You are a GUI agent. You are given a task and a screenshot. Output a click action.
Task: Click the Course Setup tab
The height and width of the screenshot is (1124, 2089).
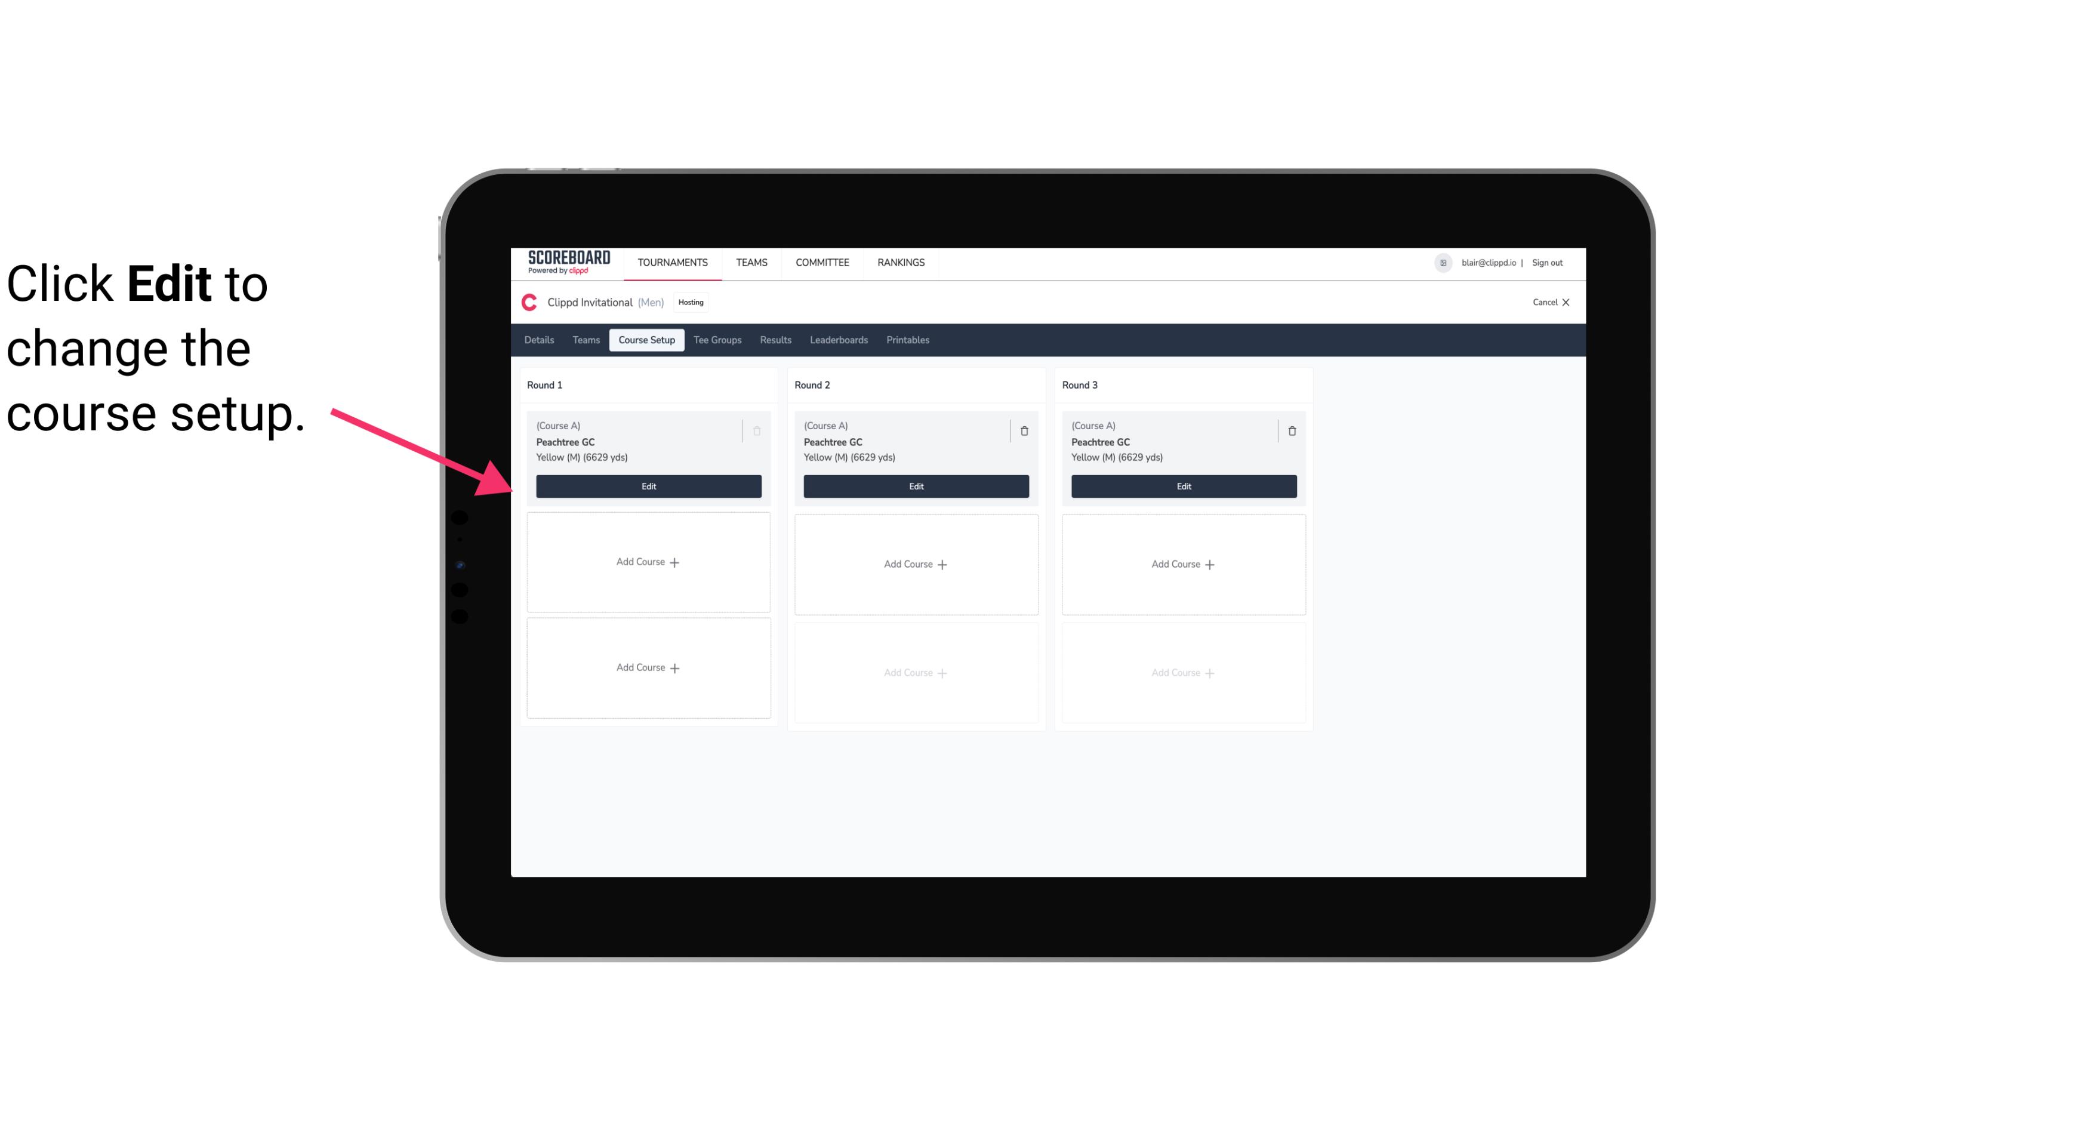pyautogui.click(x=646, y=339)
